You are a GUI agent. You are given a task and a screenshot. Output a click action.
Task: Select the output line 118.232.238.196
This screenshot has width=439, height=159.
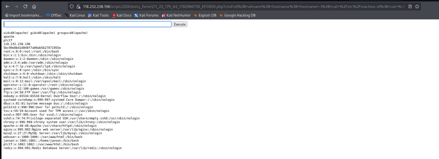tap(17, 44)
